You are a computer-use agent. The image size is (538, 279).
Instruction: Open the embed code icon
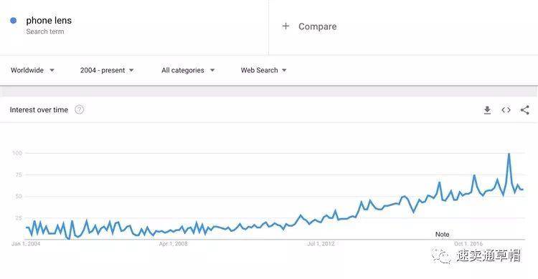(506, 110)
